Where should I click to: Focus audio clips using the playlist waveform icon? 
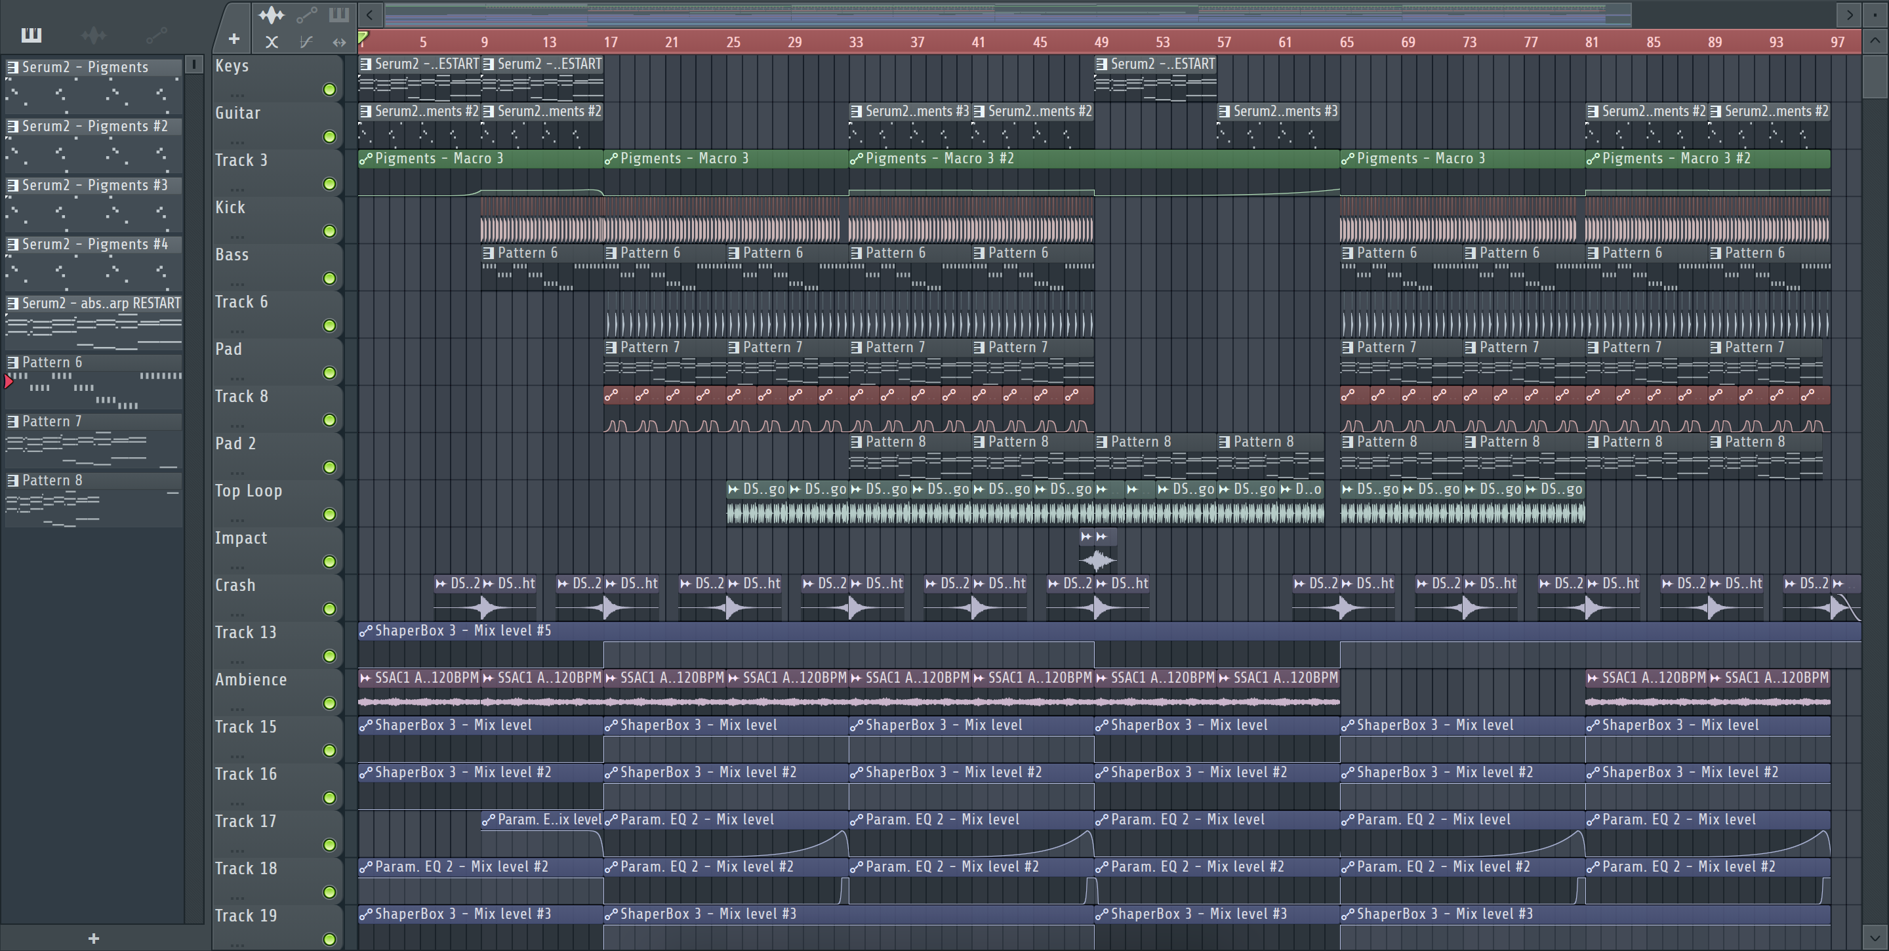[x=271, y=14]
